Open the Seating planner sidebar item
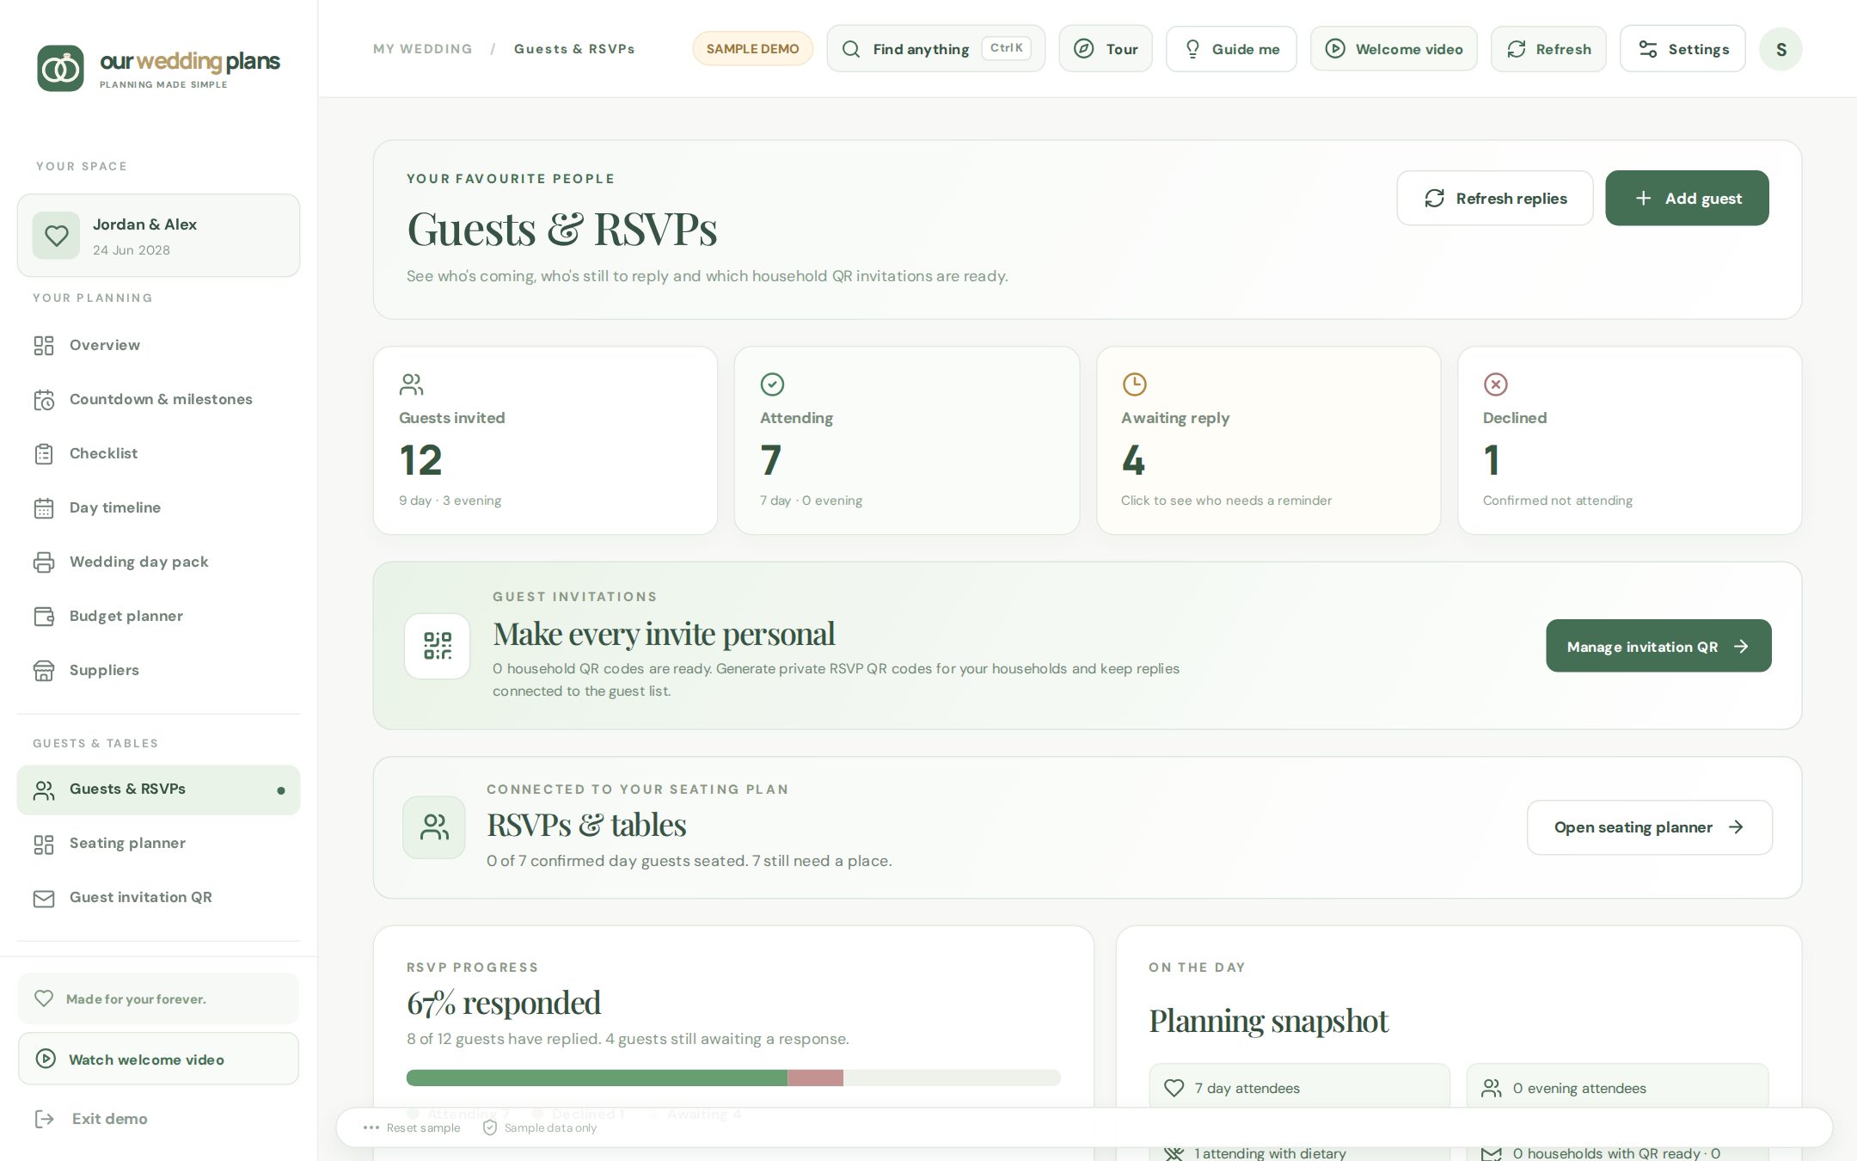 [158, 843]
